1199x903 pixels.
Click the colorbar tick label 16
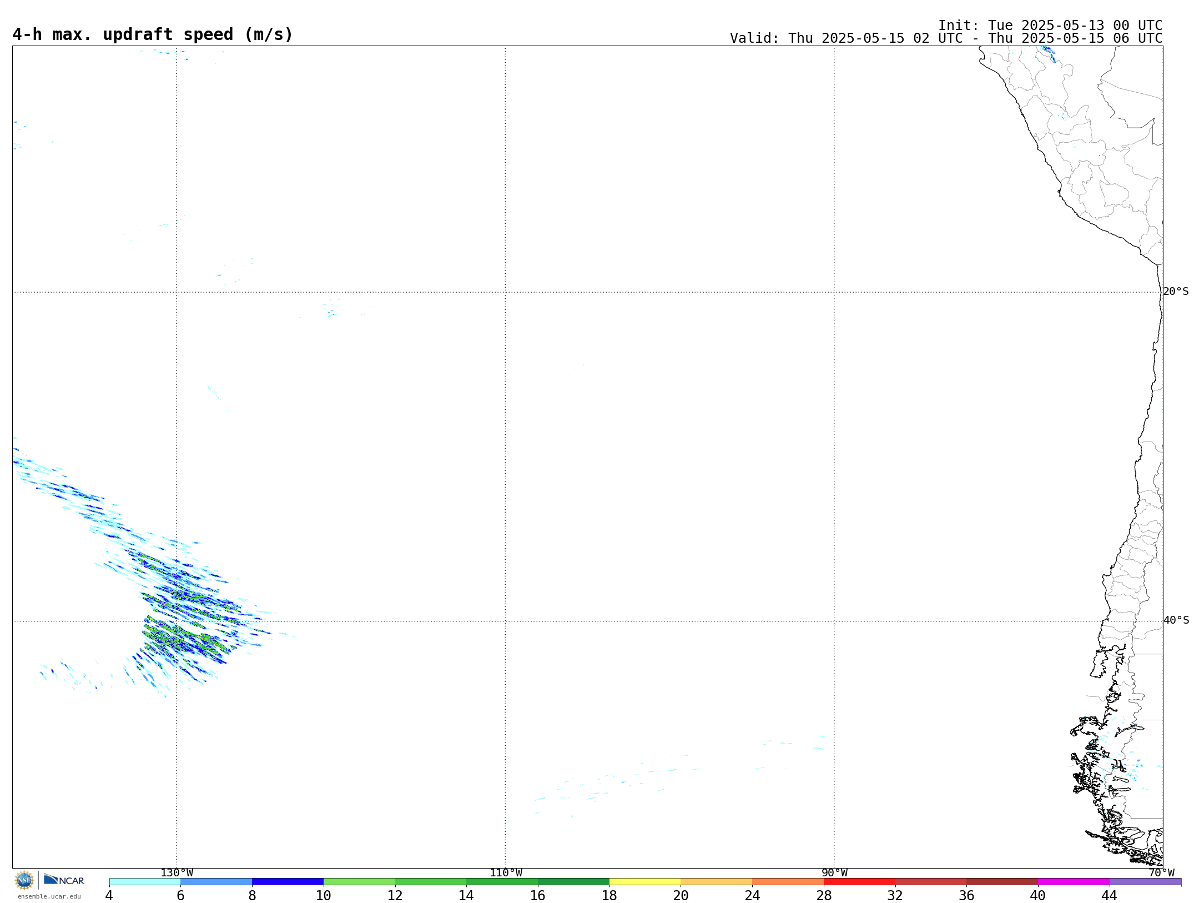pyautogui.click(x=537, y=896)
